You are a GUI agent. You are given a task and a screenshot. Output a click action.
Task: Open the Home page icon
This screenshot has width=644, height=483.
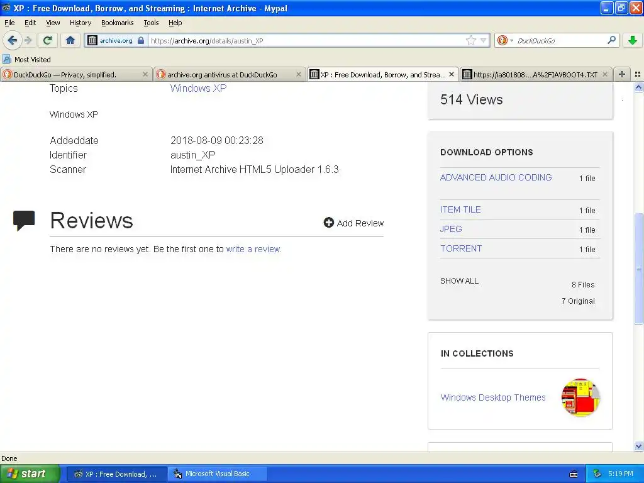tap(70, 40)
